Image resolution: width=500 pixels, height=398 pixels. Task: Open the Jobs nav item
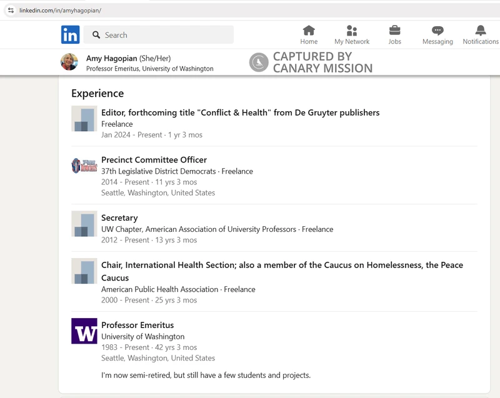[x=394, y=35]
